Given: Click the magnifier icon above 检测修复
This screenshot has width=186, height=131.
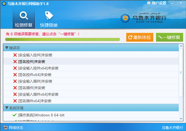Looking at the screenshot, I should (x=24, y=15).
